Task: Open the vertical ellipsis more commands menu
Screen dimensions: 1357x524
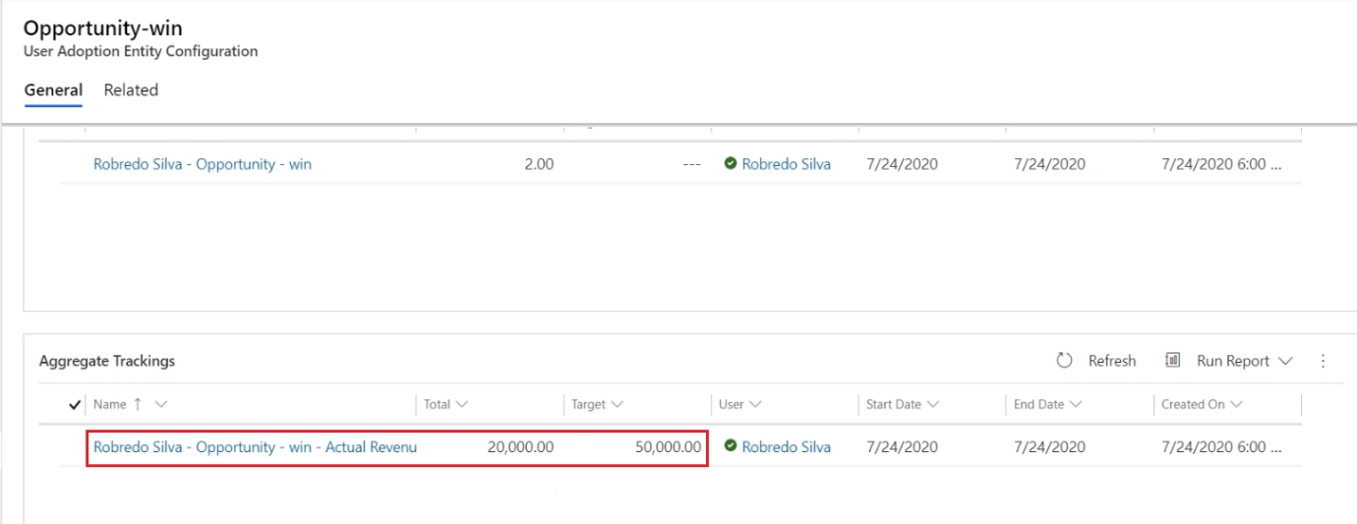Action: 1323,361
